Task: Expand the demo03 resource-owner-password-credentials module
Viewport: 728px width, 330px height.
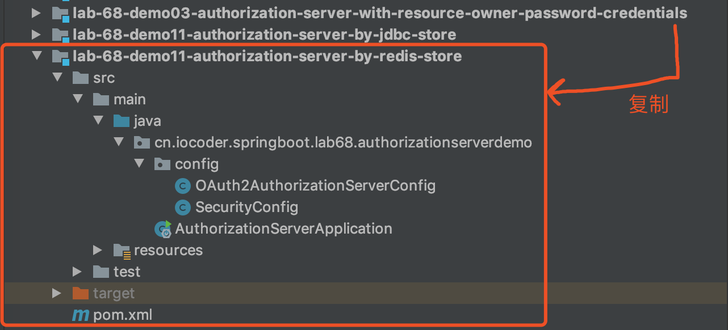Action: (36, 14)
